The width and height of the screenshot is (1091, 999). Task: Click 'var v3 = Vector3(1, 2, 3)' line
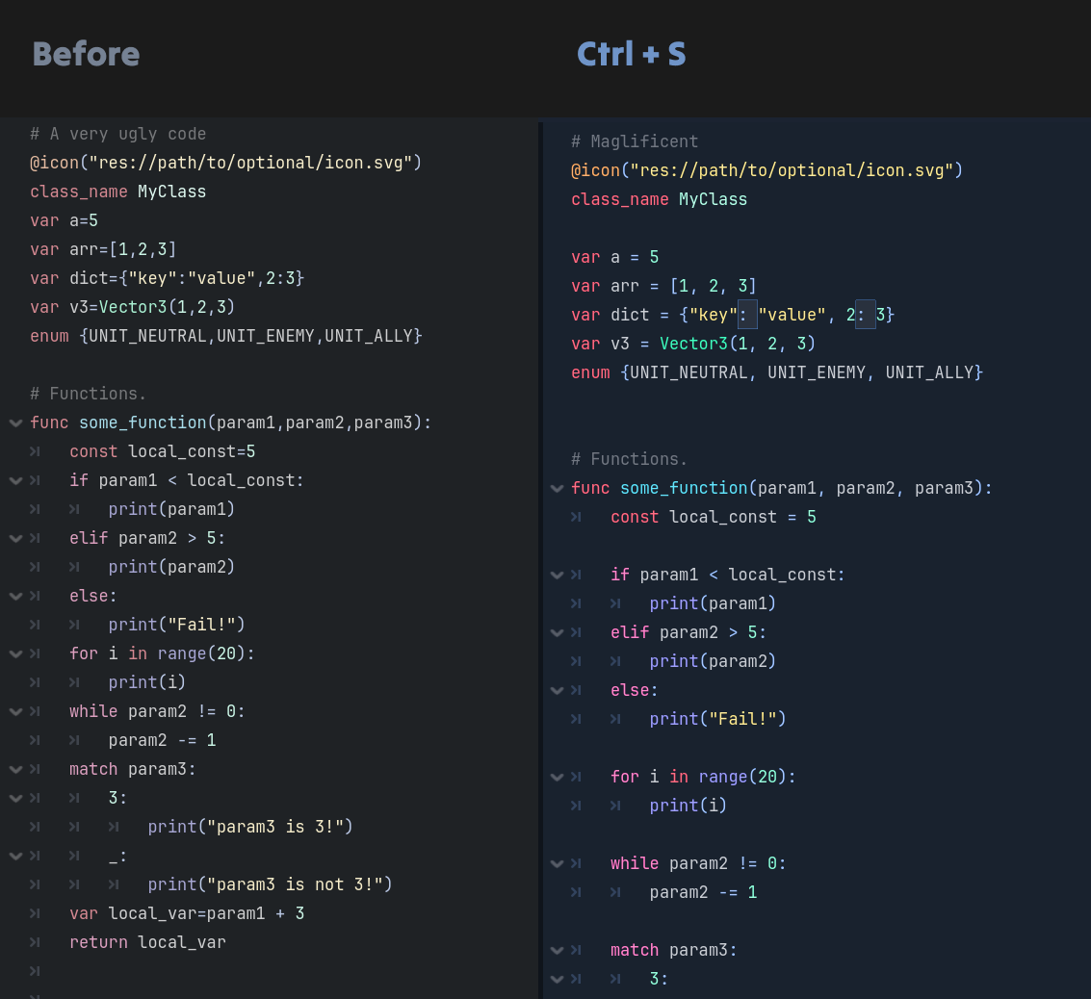(x=693, y=344)
